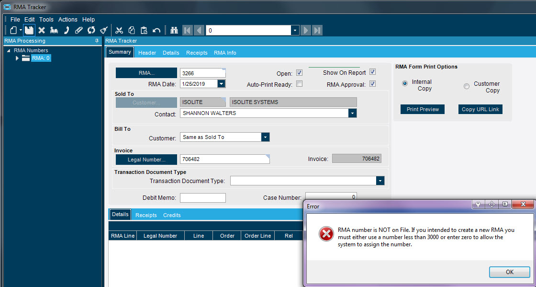Select the lower Receipts grid tab
Screen dimensions: 536x287
tap(146, 215)
